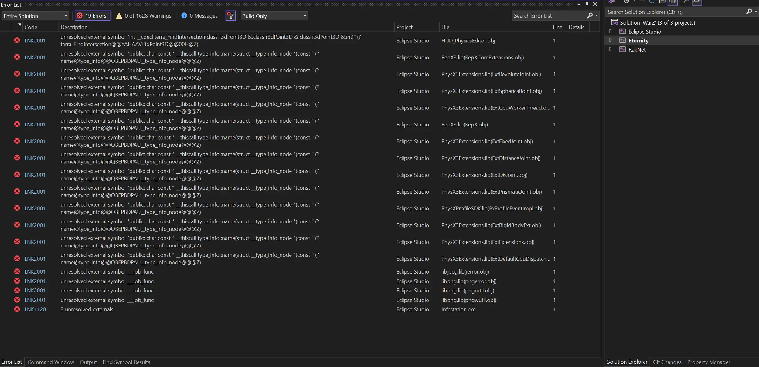Sort by the Project column header
Viewport: 759px width, 367px height.
(x=417, y=27)
